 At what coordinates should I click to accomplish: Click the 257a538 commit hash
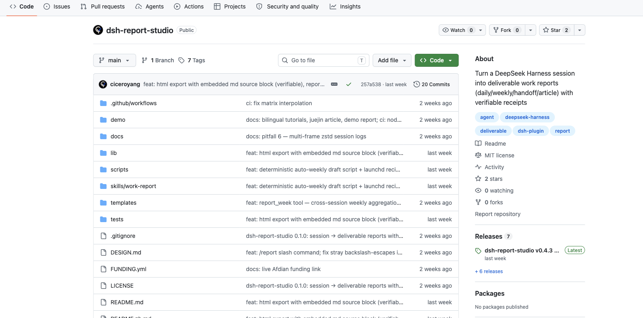coord(371,84)
